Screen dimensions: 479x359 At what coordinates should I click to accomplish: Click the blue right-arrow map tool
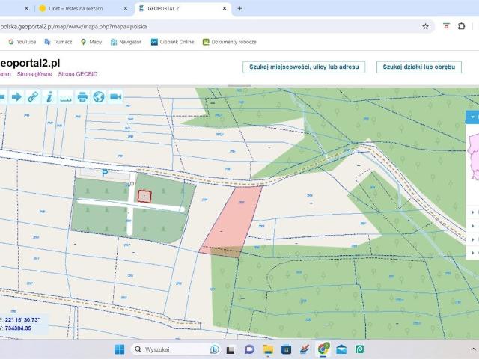click(16, 97)
